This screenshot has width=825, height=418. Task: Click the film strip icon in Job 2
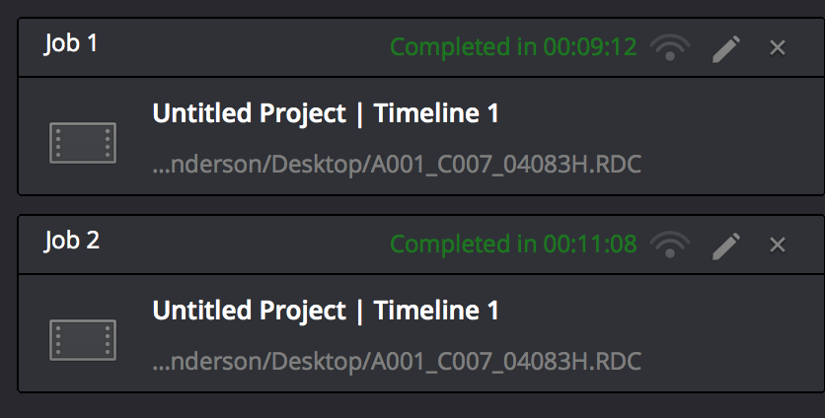coord(83,340)
